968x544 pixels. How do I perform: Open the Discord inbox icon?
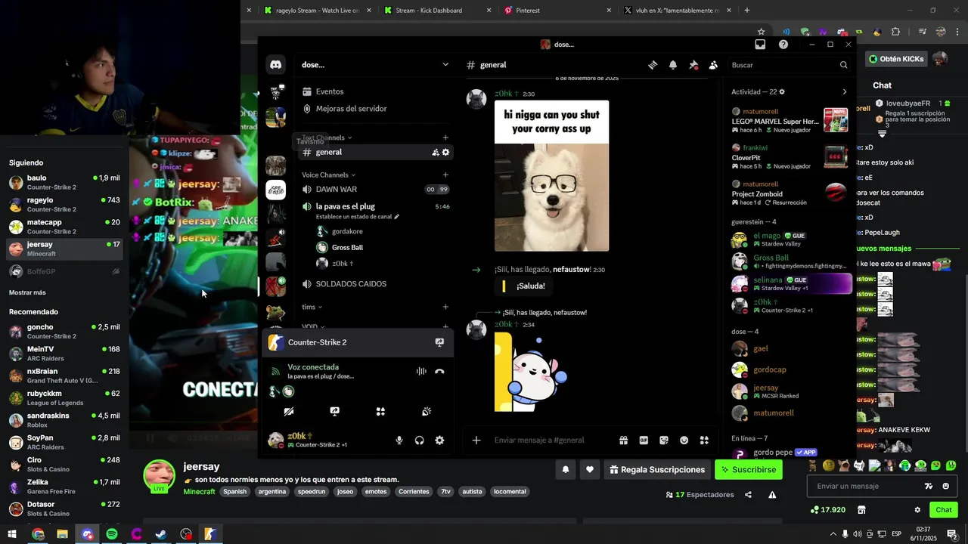click(x=760, y=45)
